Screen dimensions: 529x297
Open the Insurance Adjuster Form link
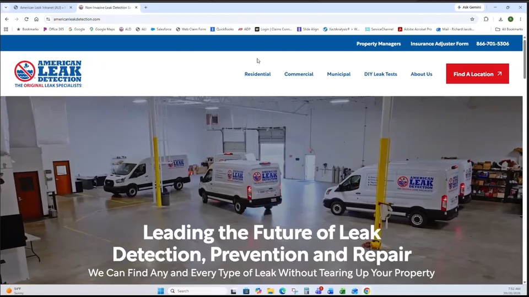point(439,44)
